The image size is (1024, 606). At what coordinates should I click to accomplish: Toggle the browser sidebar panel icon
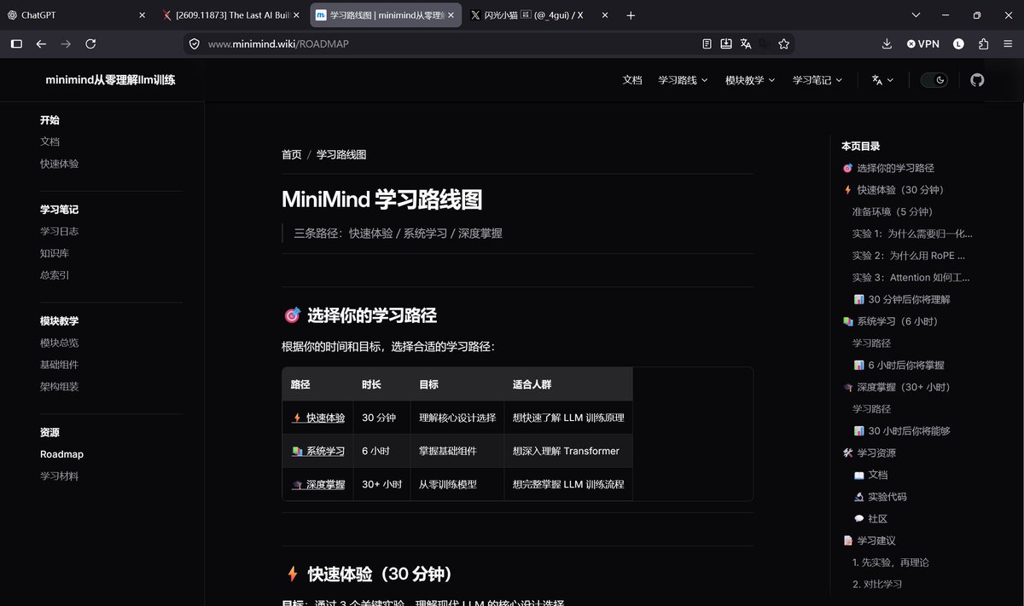(x=16, y=43)
